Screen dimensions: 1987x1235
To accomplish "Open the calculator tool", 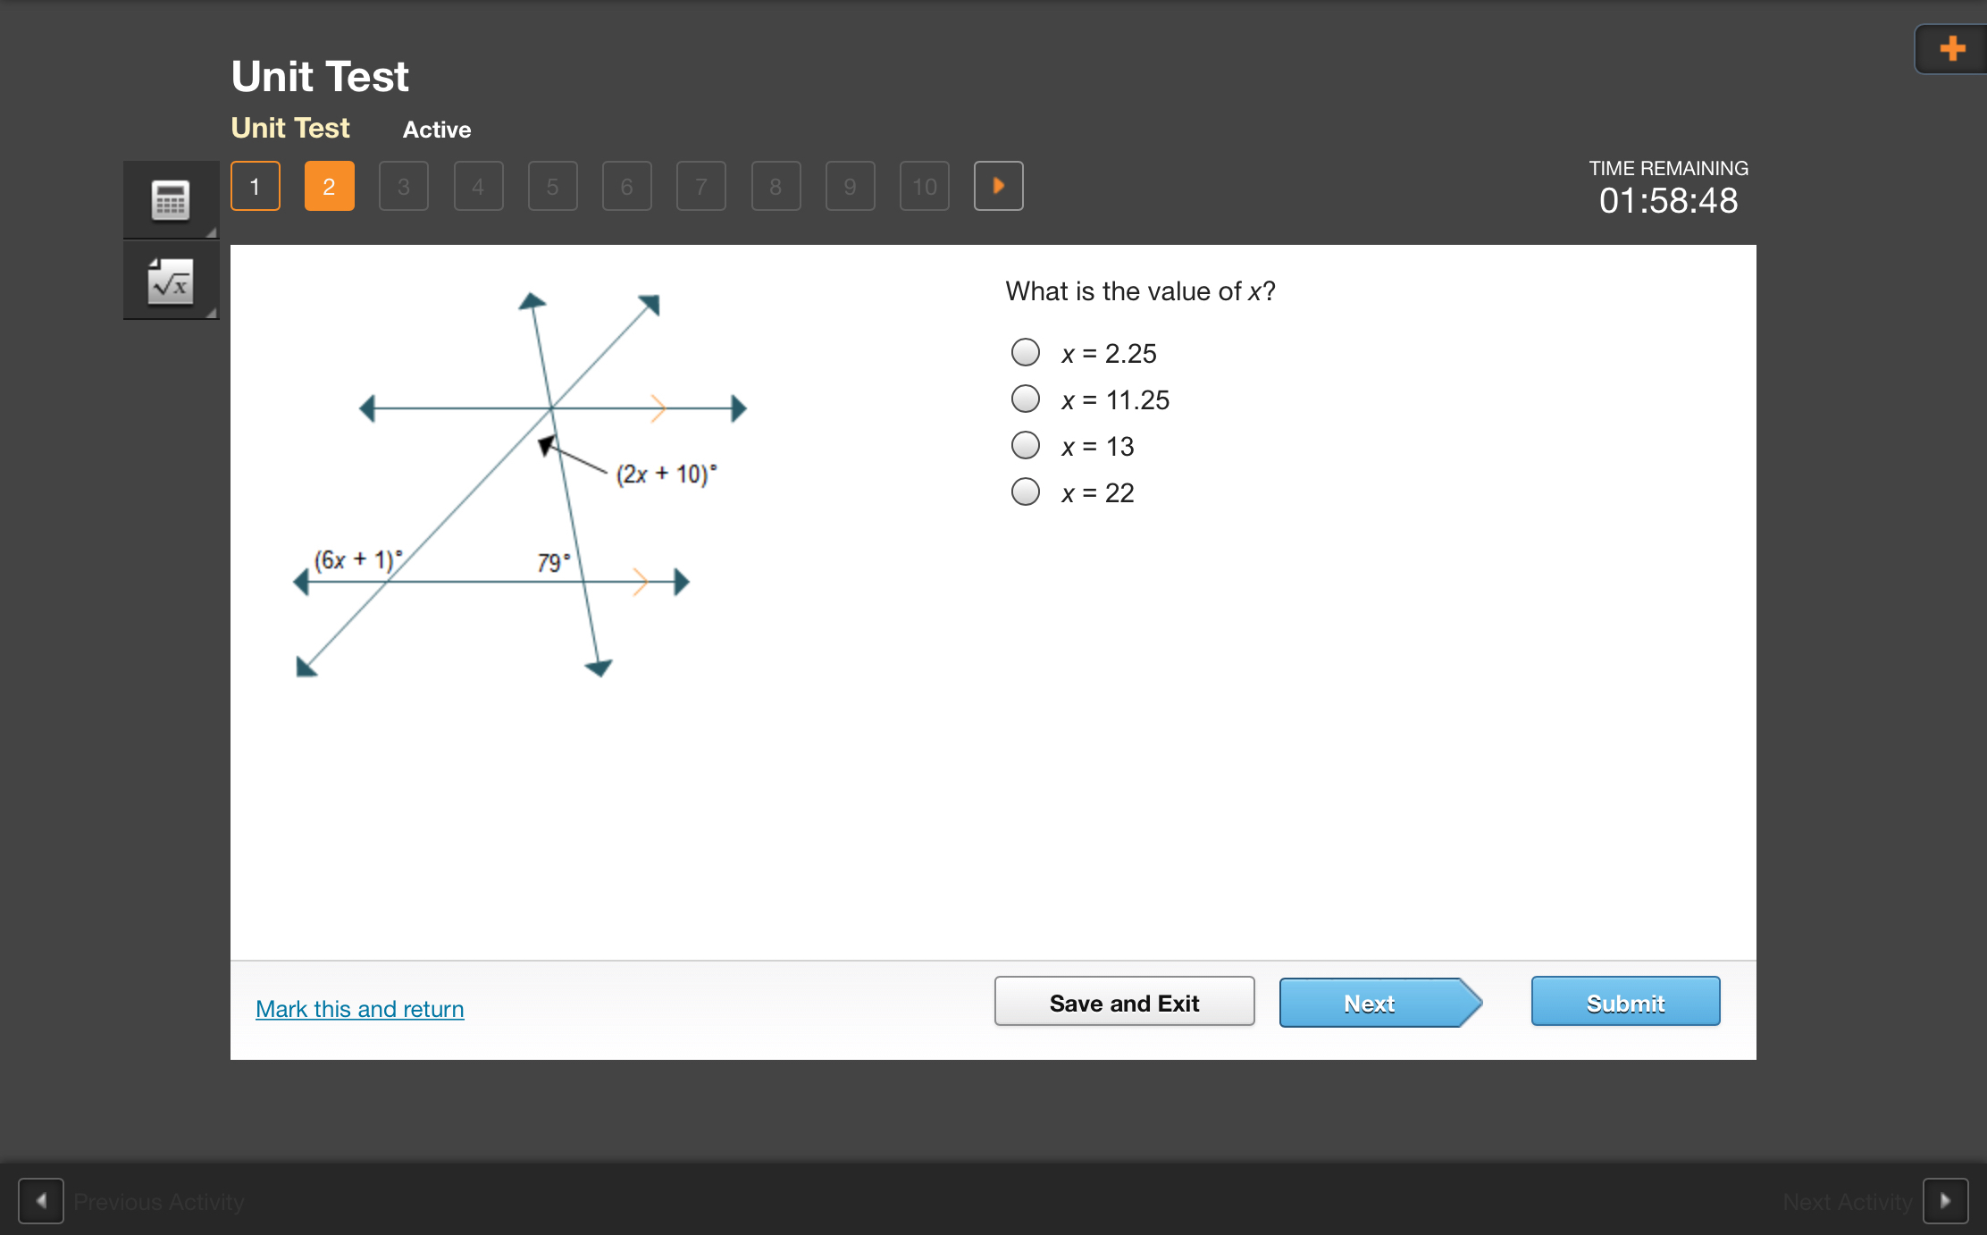I will pyautogui.click(x=170, y=199).
